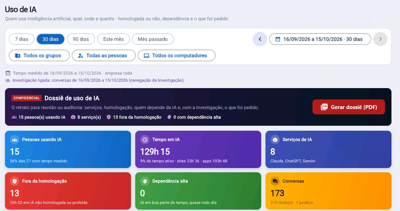Click the Uso de IA page heading

[x=21, y=10]
